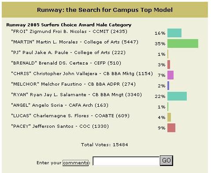The image size is (211, 173).
Task: Click the purple 7% bar for CHRIS
Action: (x=170, y=75)
